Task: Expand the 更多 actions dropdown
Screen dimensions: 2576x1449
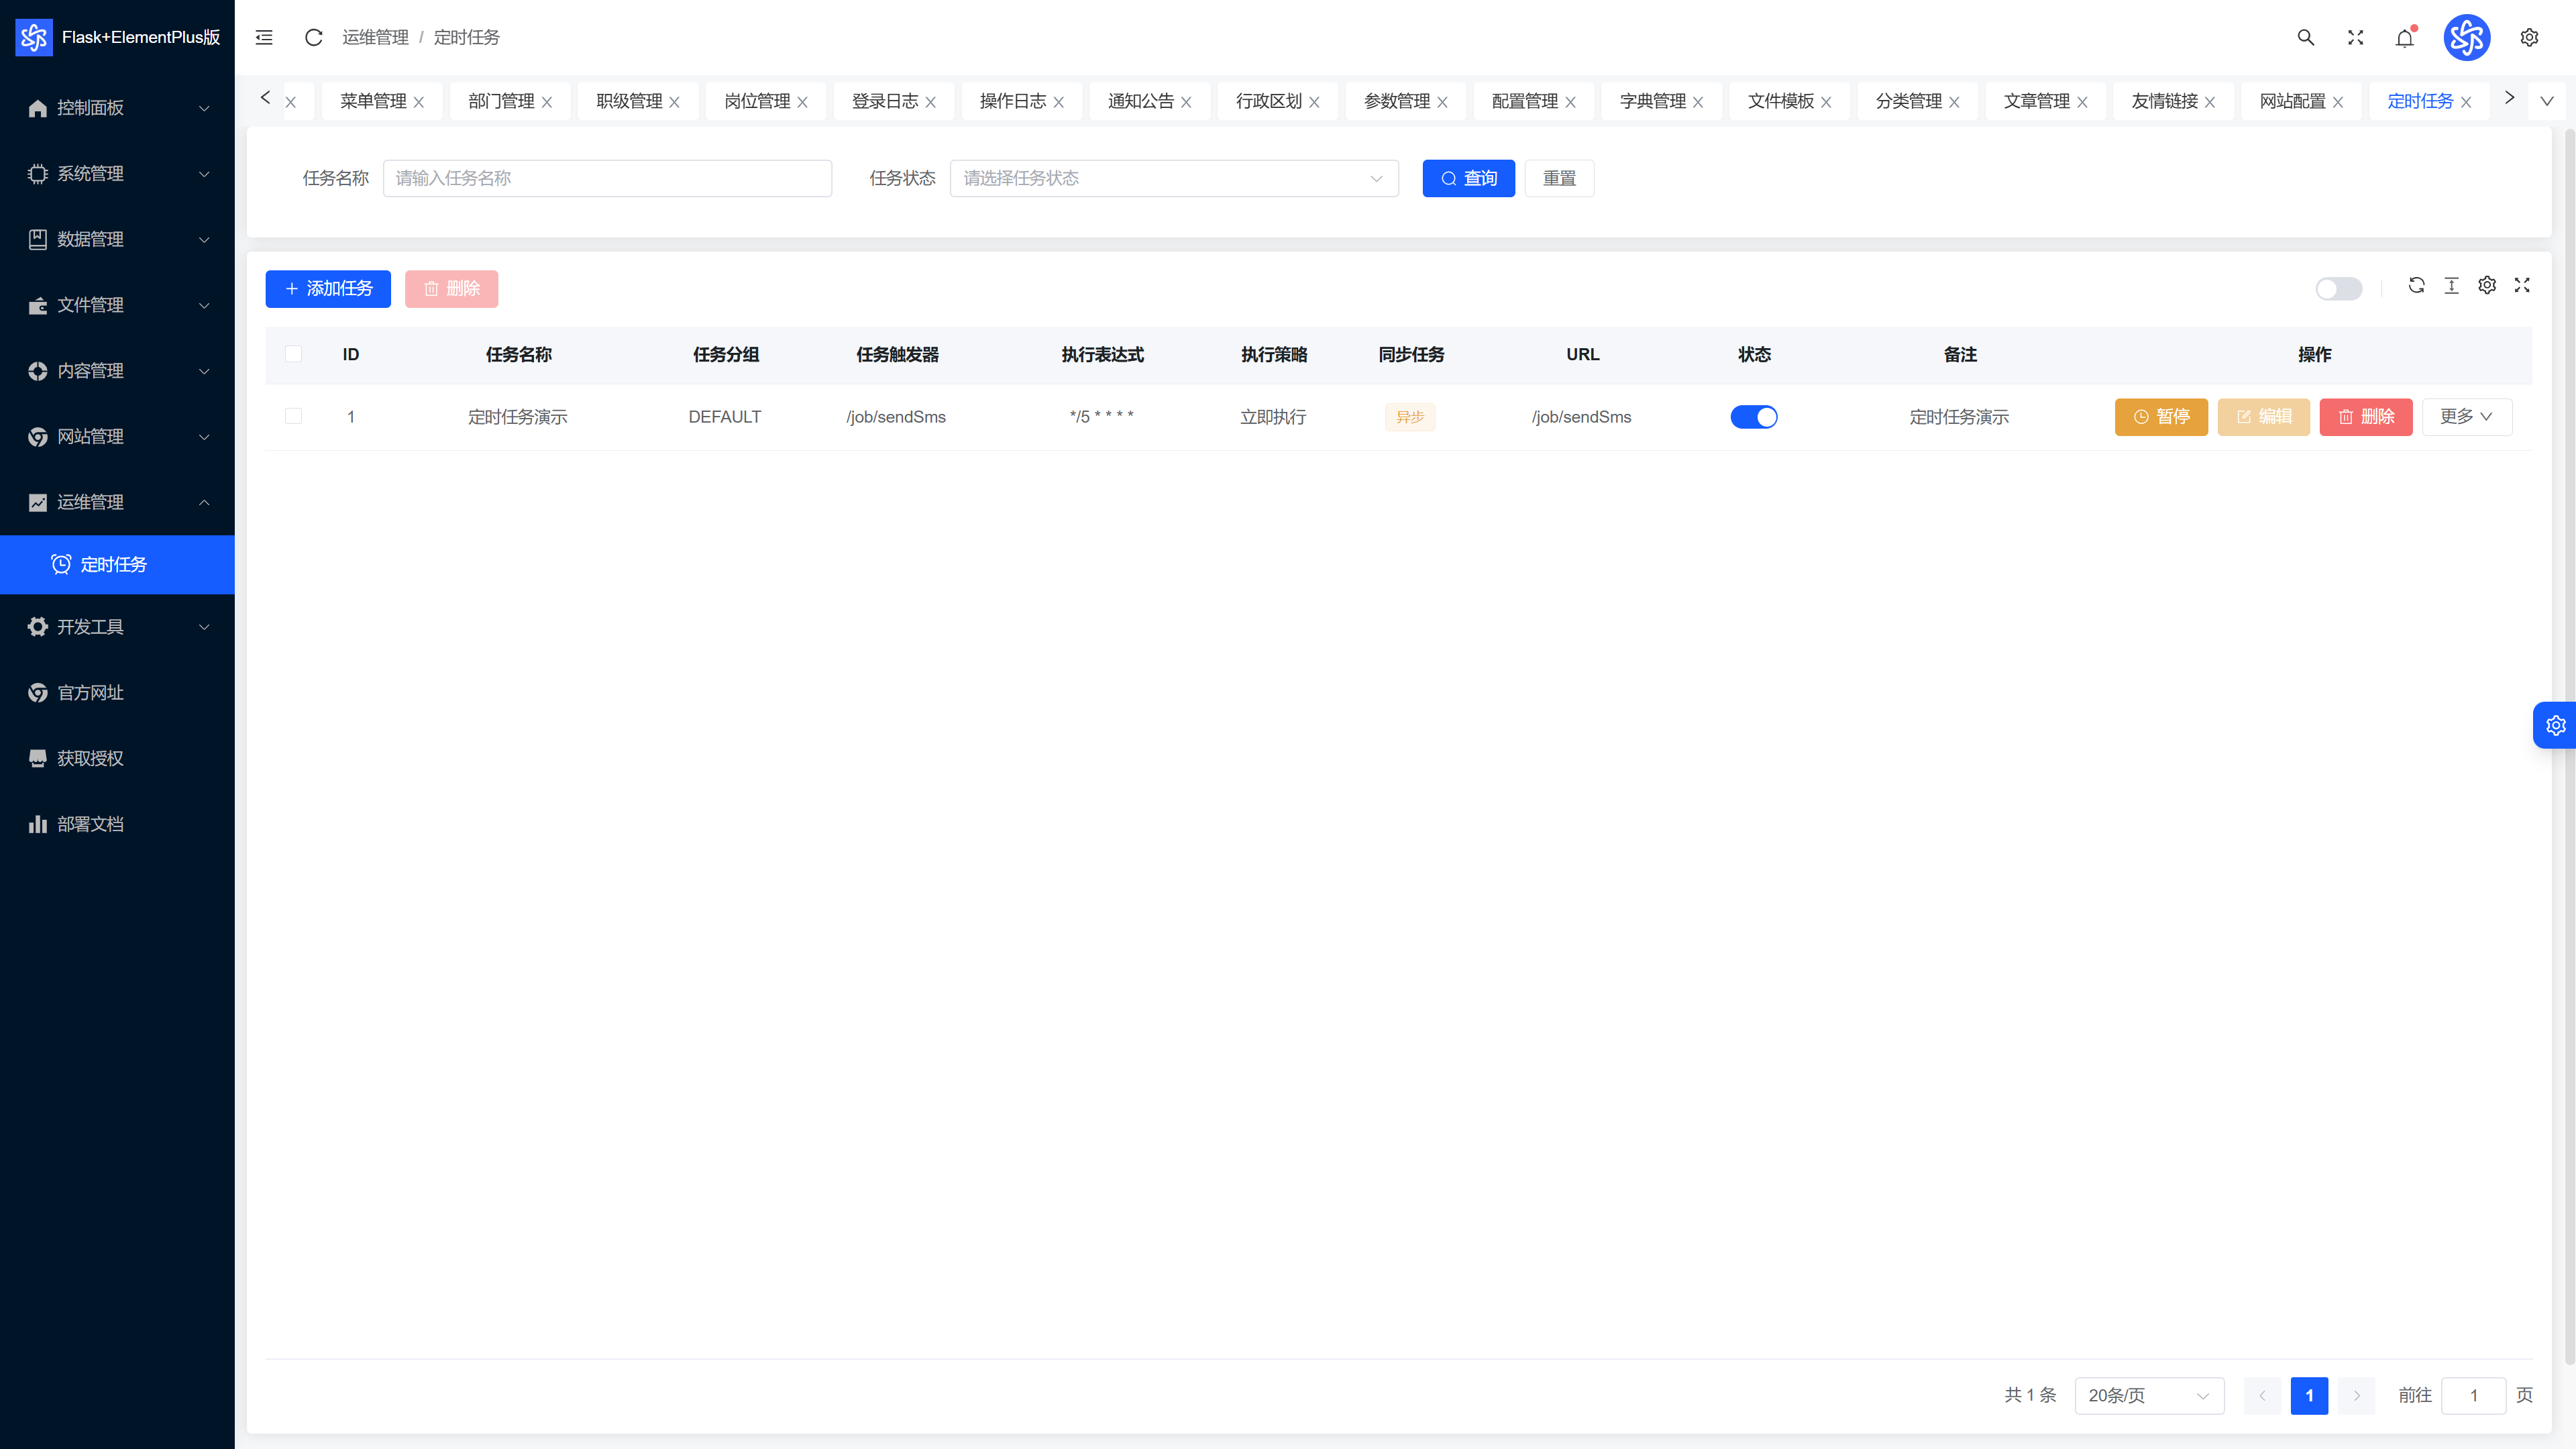Action: [x=2467, y=417]
